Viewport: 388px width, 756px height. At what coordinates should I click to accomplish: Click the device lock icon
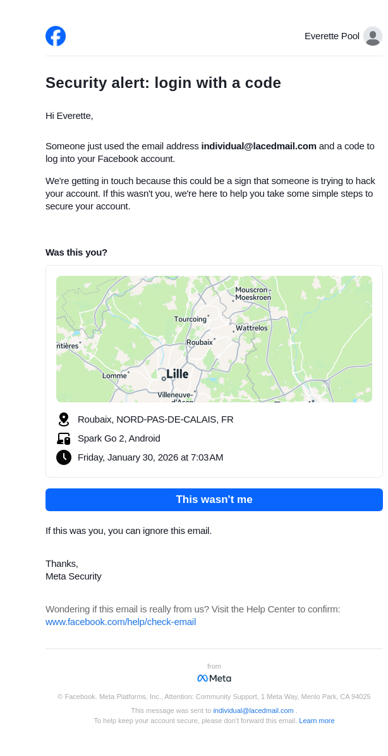pos(63,438)
